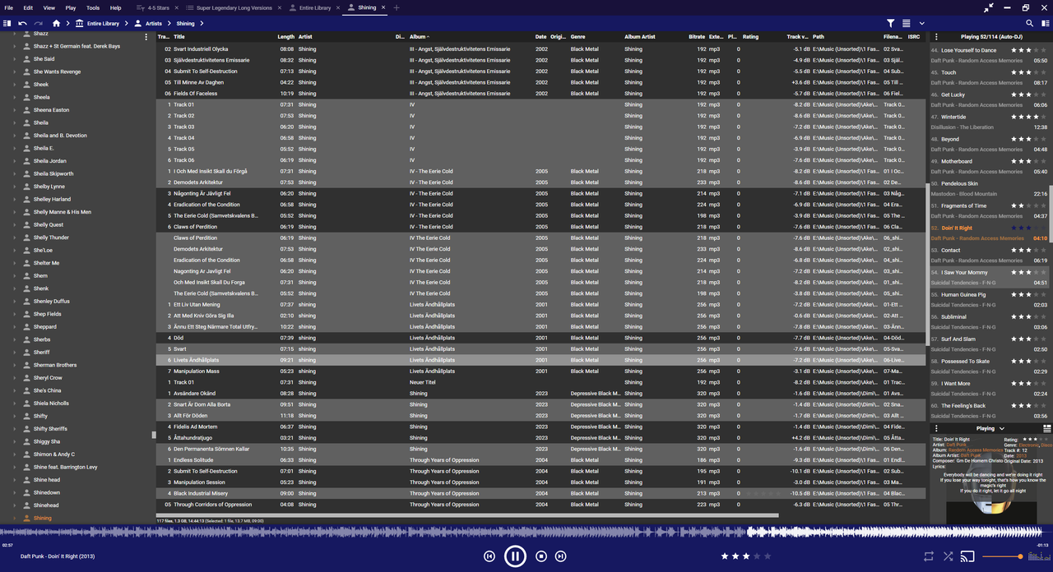
Task: Switch to mini player mode icon
Action: pos(989,7)
